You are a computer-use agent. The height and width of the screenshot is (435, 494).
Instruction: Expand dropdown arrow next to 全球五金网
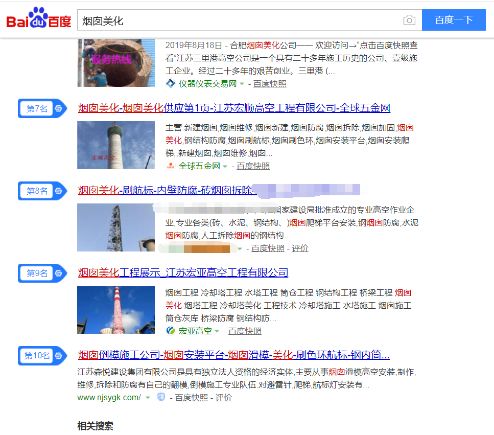225,166
